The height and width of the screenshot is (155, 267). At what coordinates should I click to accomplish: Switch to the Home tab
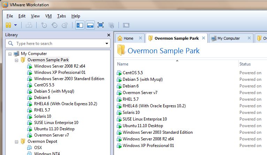[x=128, y=38]
